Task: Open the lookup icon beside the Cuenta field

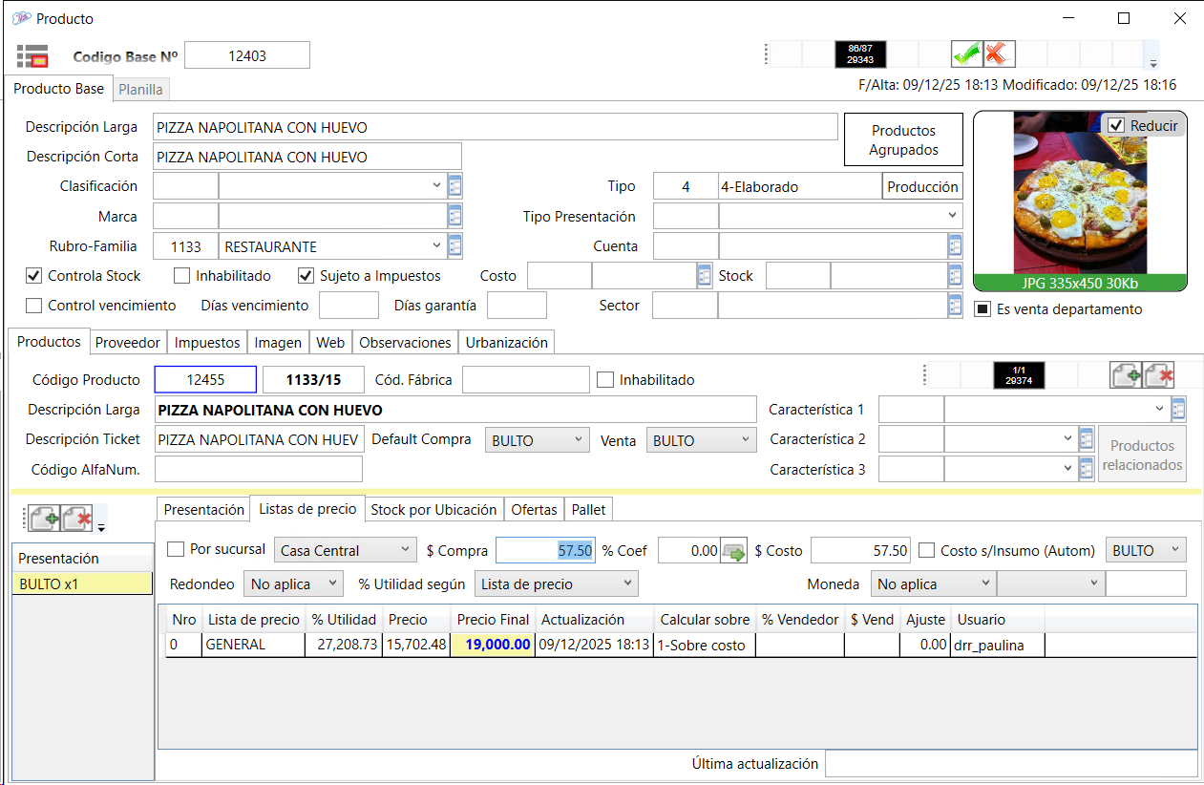Action: 955,246
